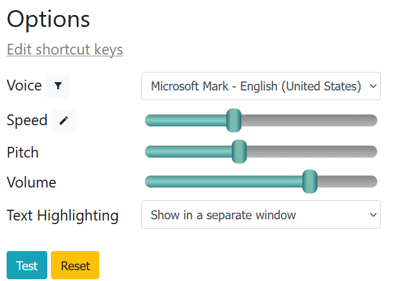Open the Microsoft Mark voice dropdown
Screen dimensions: 412x281
[260, 86]
